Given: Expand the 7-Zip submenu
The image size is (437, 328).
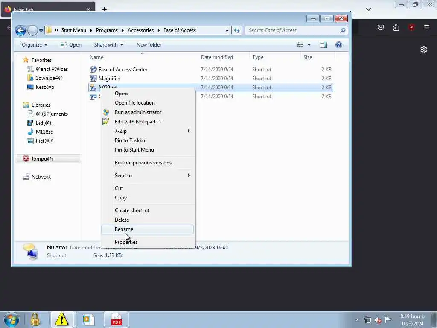Looking at the screenshot, I should [147, 131].
